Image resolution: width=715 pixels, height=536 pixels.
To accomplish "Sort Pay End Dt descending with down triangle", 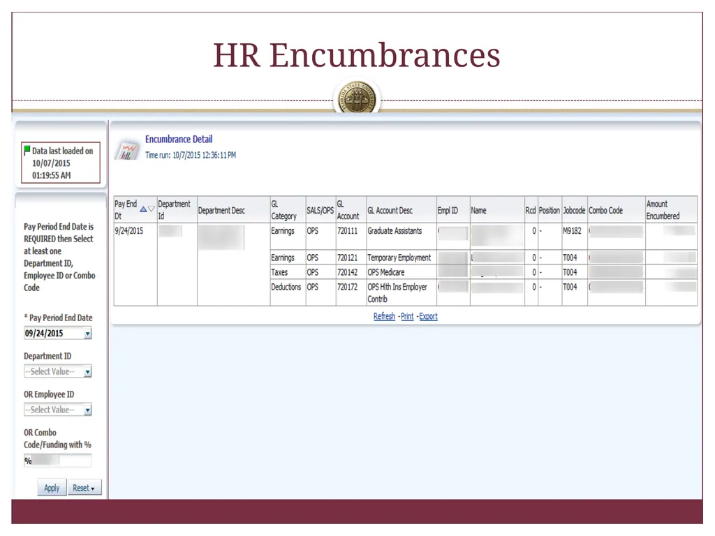I will pos(152,209).
